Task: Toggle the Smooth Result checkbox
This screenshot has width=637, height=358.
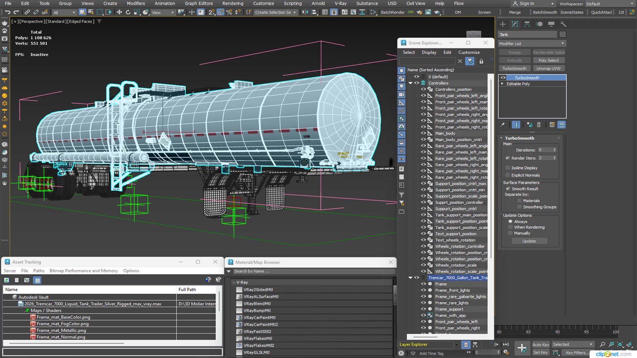Action: (508, 189)
